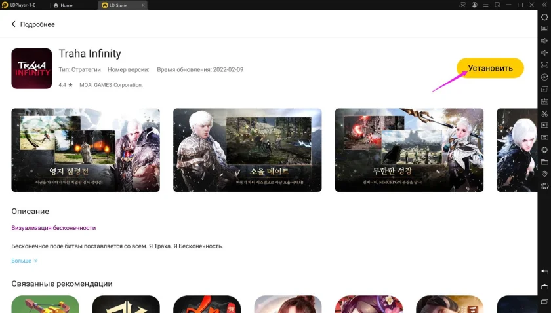Click the LDPlayer logo in title bar
551x313 pixels.
5,5
